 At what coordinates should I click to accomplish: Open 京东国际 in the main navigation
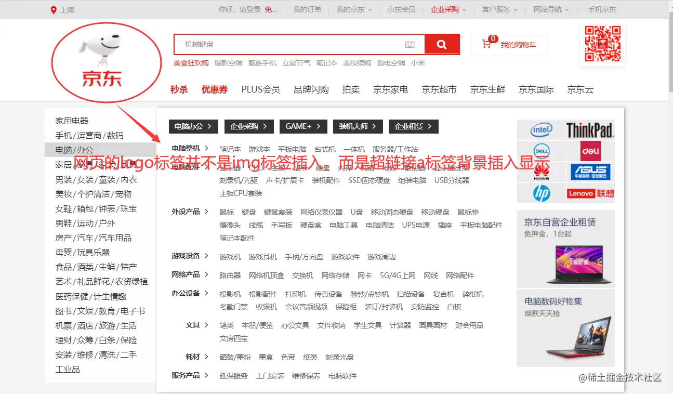click(x=536, y=89)
